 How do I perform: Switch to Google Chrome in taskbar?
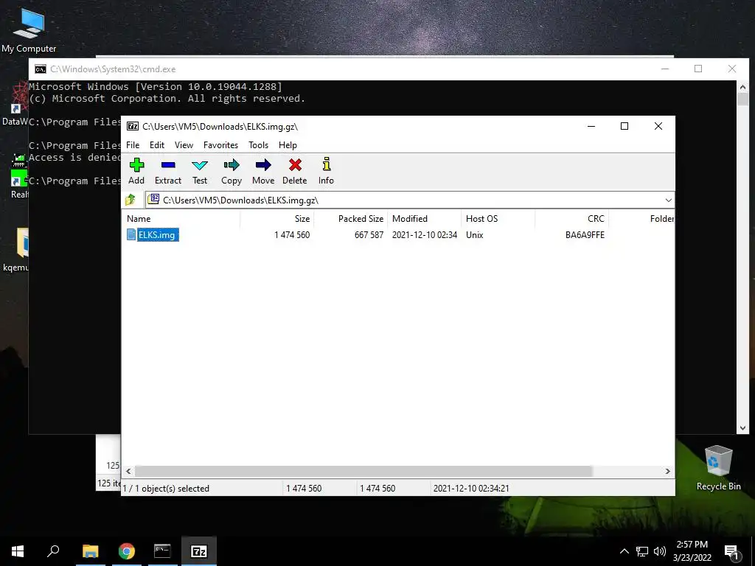tap(127, 551)
